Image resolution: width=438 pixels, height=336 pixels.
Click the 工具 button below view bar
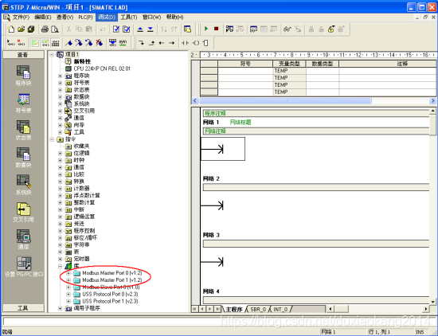[x=23, y=308]
